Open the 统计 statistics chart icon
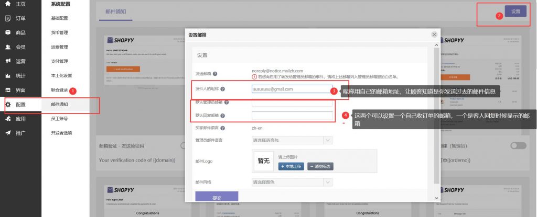 tap(8, 76)
